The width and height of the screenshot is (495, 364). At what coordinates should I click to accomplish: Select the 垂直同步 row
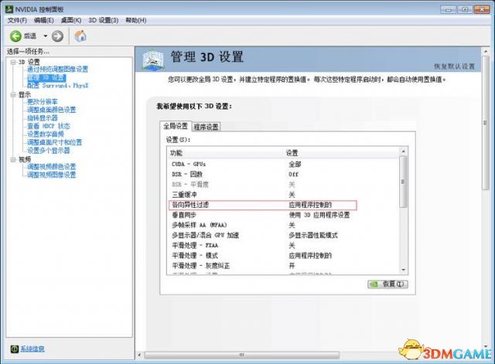(283, 215)
